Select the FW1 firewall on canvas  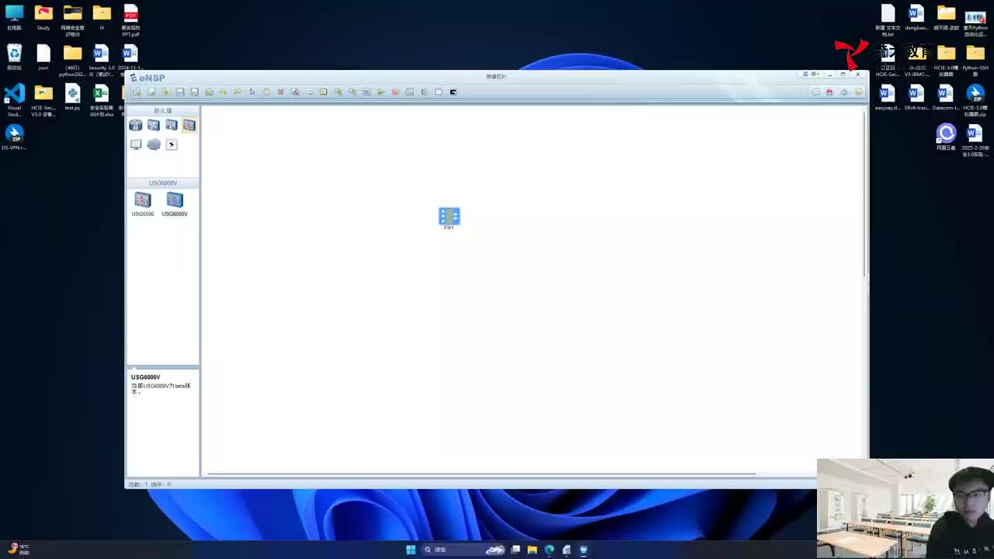[x=449, y=217]
